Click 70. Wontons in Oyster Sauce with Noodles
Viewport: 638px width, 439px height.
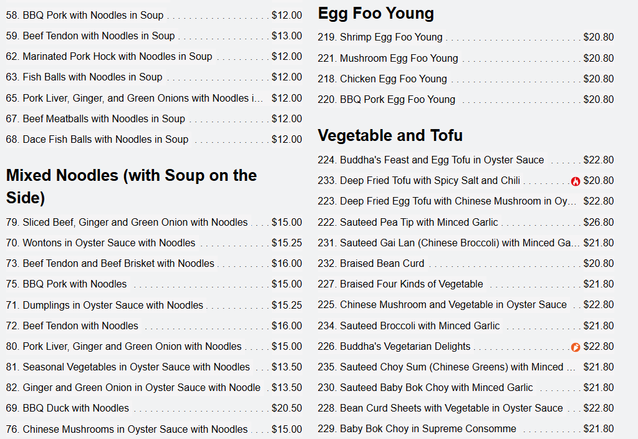(x=154, y=243)
